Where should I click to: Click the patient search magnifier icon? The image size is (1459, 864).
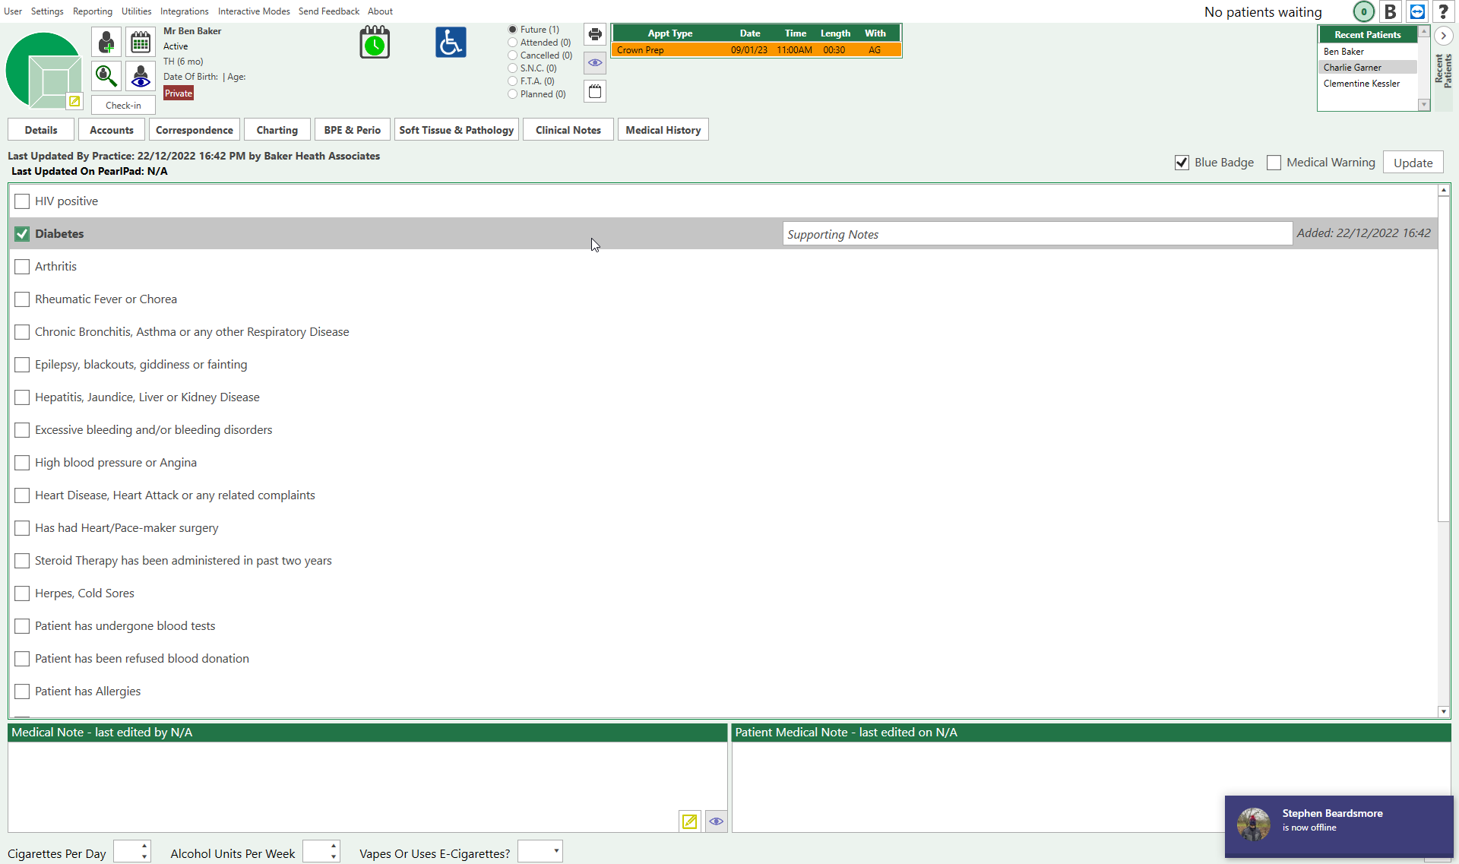(x=106, y=76)
